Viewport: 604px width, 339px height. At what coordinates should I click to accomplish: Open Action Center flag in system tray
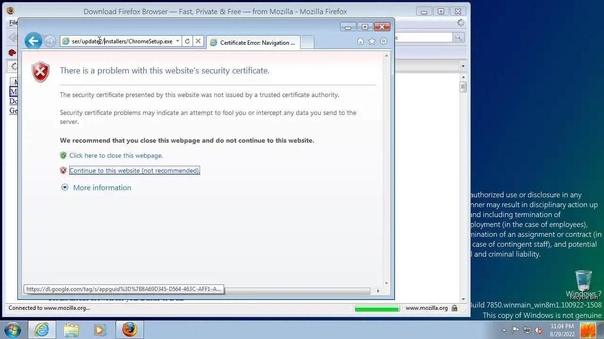point(516,330)
